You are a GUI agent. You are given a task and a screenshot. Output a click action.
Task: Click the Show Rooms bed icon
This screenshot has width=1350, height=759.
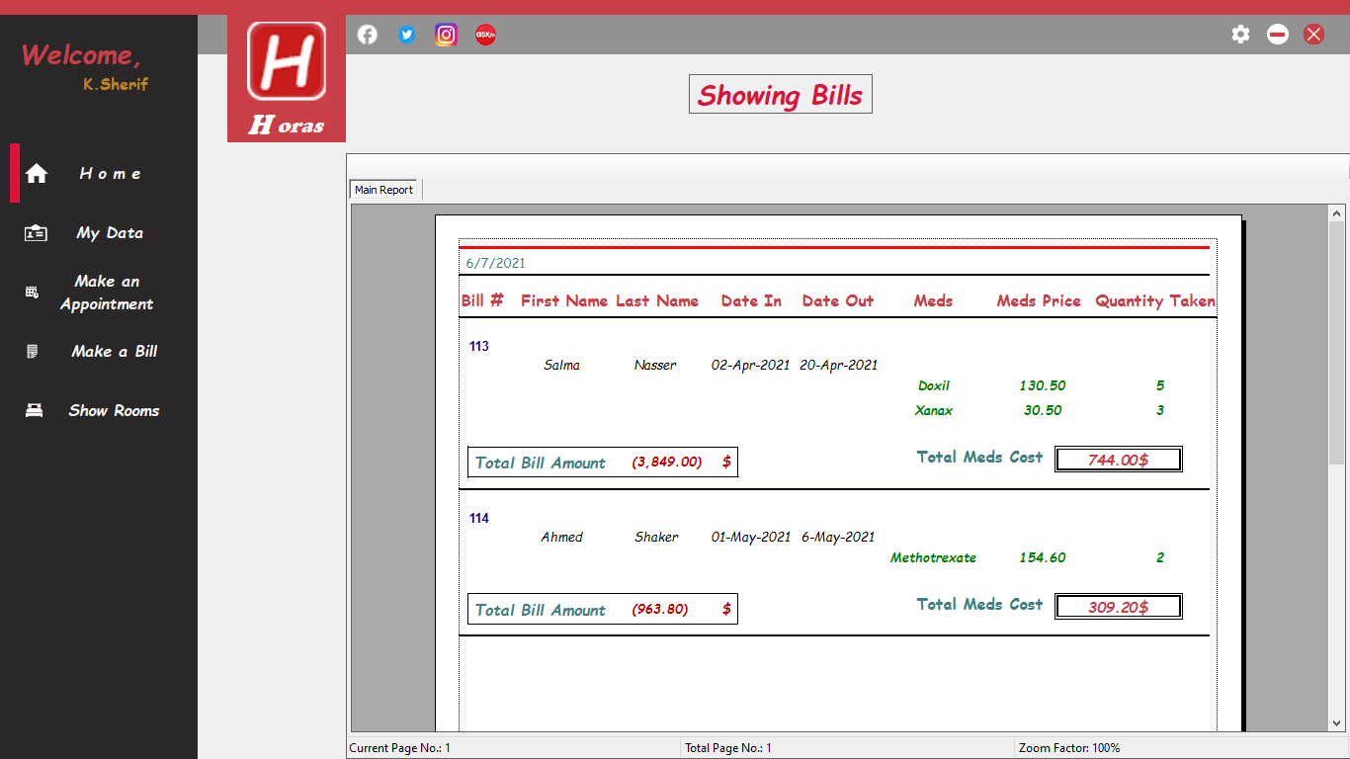click(35, 411)
